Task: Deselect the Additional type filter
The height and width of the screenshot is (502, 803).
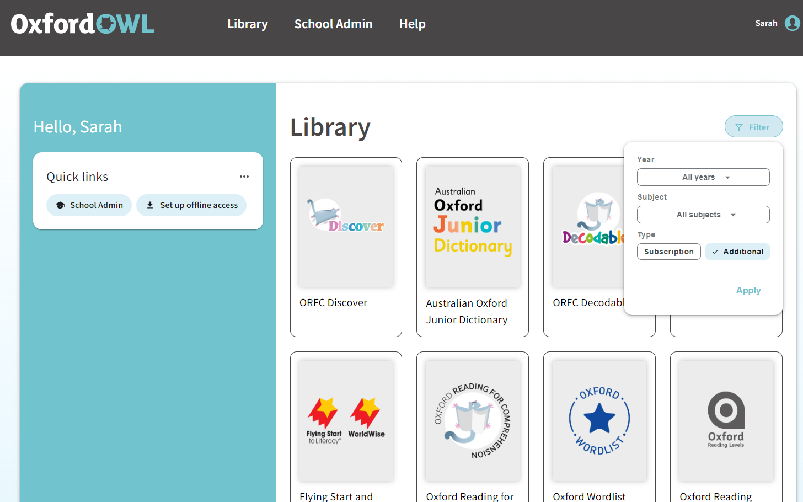Action: (x=737, y=252)
